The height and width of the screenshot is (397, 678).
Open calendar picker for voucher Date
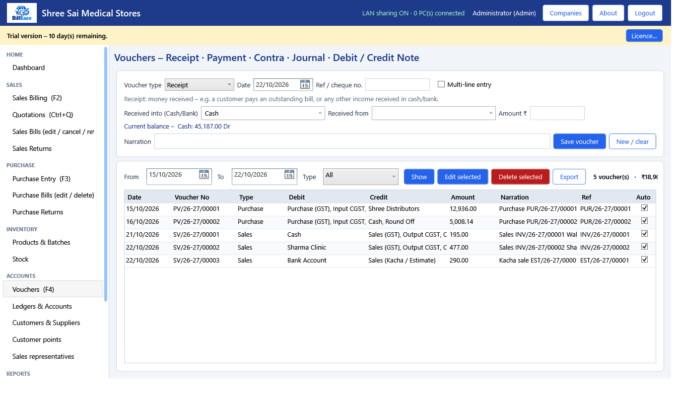point(305,85)
